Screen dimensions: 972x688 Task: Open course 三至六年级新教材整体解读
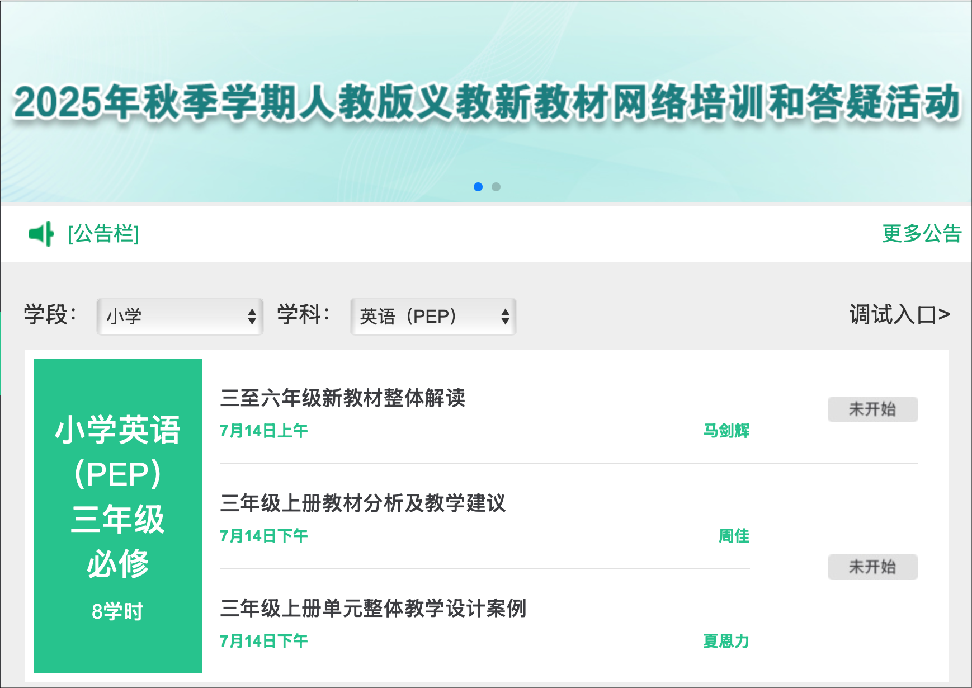coord(343,398)
